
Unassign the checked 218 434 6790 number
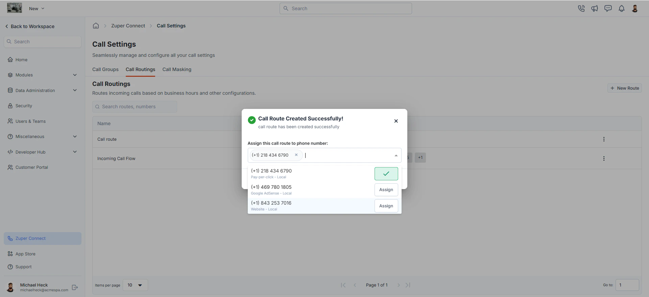[x=386, y=174]
